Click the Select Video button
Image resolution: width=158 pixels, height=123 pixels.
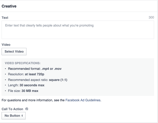(x=14, y=51)
